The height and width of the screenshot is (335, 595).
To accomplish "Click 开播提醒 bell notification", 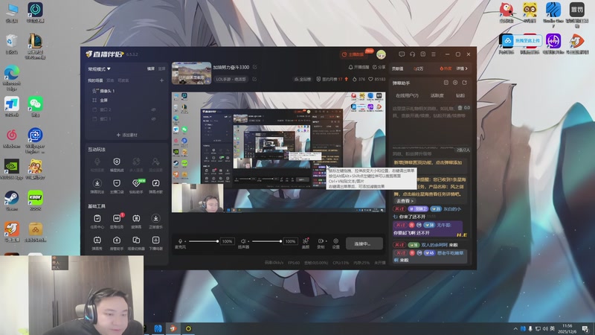I will (x=358, y=67).
